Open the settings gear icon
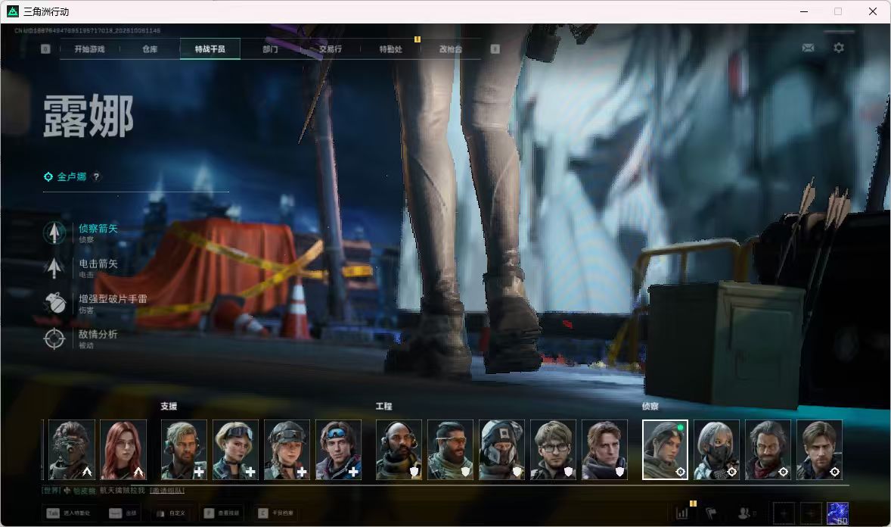 click(x=839, y=48)
